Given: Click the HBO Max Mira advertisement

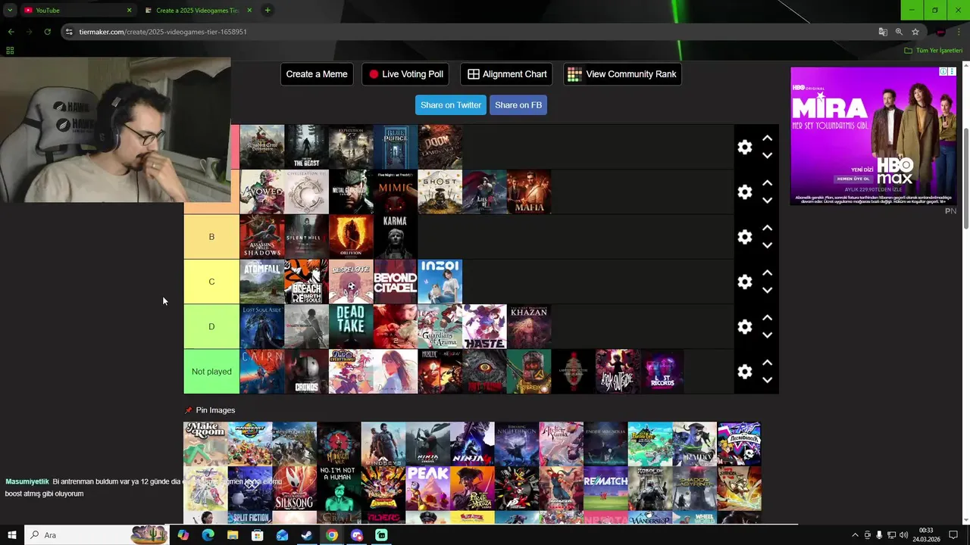Looking at the screenshot, I should point(873,135).
